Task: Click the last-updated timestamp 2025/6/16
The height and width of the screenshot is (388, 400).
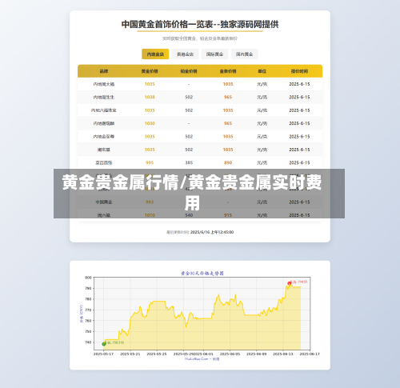Action: 212,232
